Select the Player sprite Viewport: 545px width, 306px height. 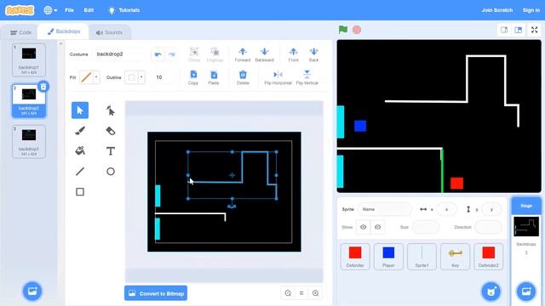pyautogui.click(x=388, y=257)
